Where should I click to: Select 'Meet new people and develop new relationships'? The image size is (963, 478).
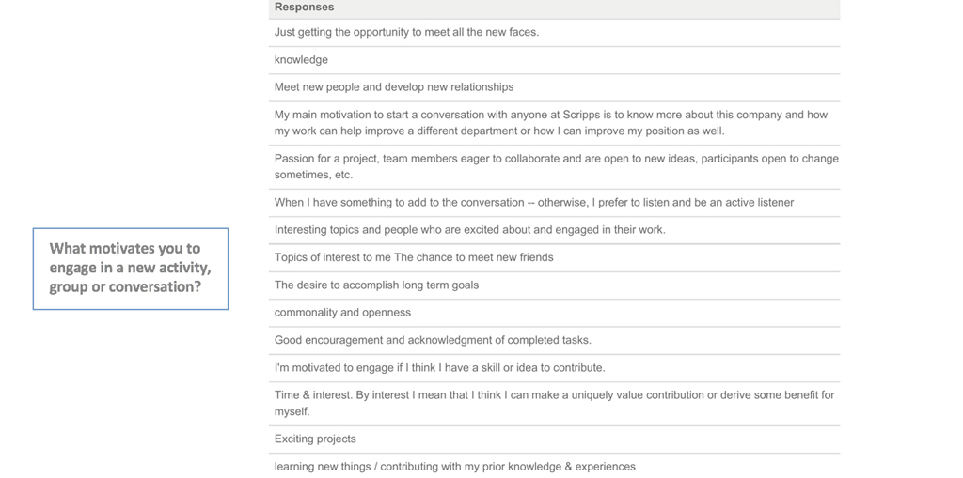[394, 87]
